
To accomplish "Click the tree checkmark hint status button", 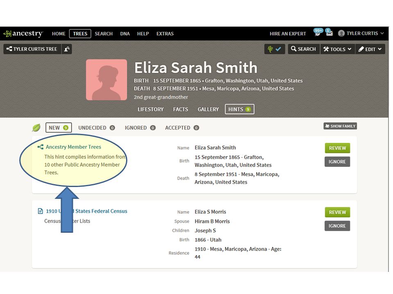I will pyautogui.click(x=274, y=49).
